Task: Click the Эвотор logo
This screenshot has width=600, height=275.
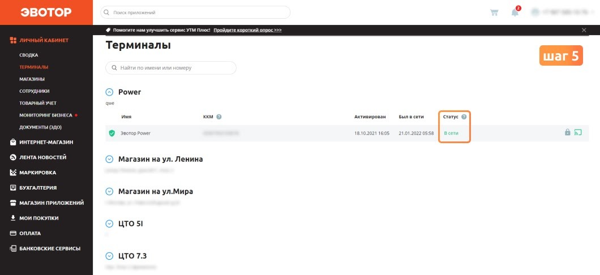Action: tap(46, 12)
